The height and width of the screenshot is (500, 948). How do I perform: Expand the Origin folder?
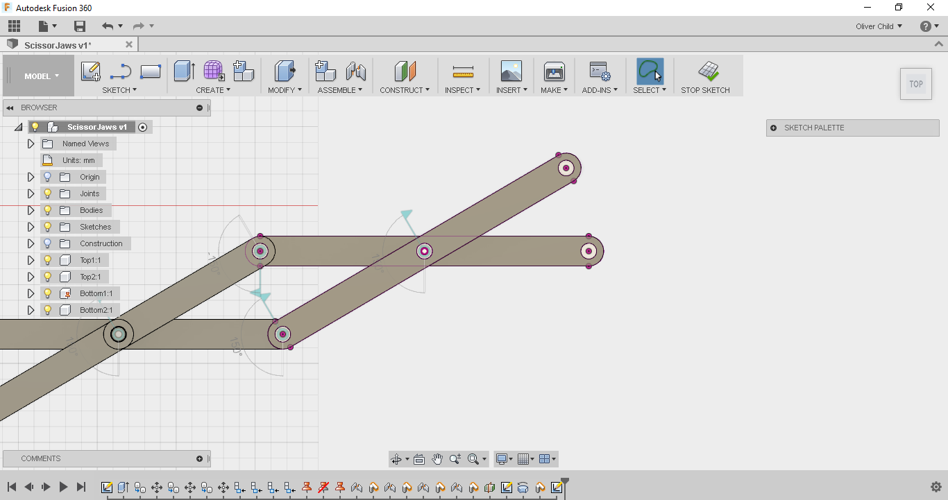tap(31, 177)
